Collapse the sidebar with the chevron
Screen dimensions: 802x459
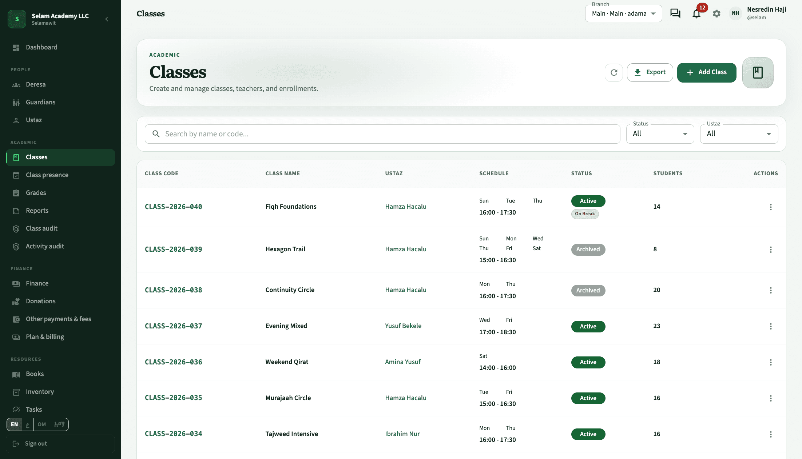[107, 19]
